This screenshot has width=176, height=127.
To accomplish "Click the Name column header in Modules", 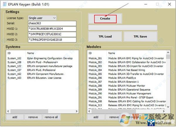I will click(111, 53).
